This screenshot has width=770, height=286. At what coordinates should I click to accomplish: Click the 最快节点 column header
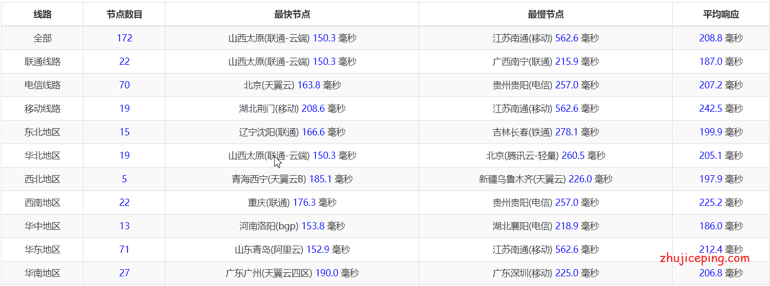pyautogui.click(x=292, y=14)
